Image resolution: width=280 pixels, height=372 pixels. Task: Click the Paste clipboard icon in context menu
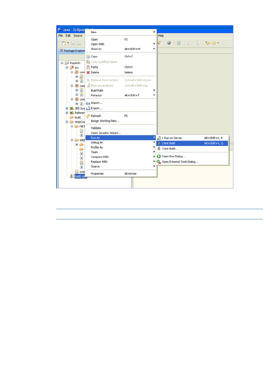click(x=88, y=67)
